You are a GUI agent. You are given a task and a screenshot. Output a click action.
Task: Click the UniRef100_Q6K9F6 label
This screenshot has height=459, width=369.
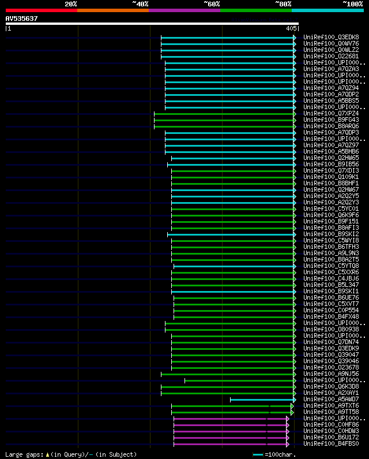tap(331, 215)
